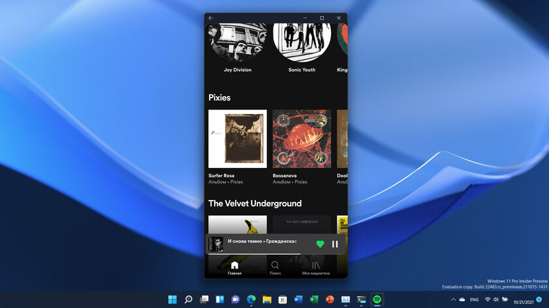The height and width of the screenshot is (308, 549).
Task: Click the Sonic Youth artist name
Action: [x=302, y=70]
